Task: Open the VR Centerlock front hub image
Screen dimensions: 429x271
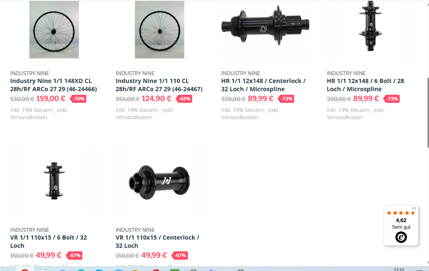Action: pos(159,182)
